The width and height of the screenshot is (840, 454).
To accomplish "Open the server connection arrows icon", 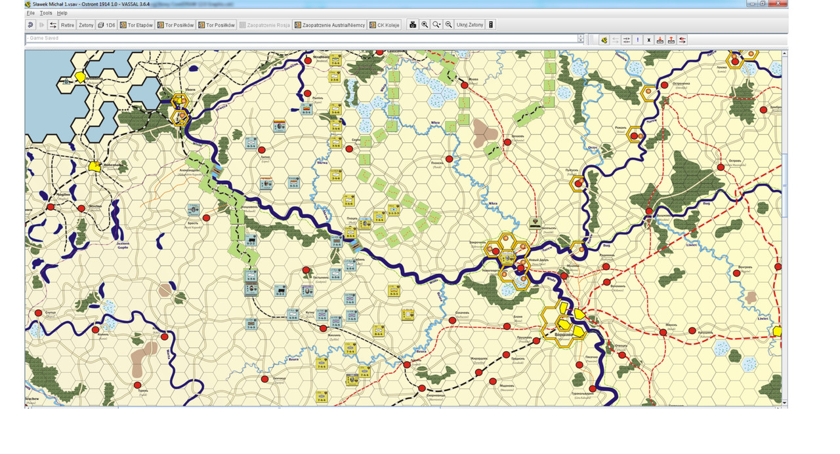I will point(52,25).
